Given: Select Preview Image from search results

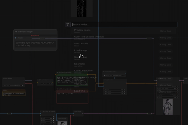Looking at the screenshot, I should point(82,31).
